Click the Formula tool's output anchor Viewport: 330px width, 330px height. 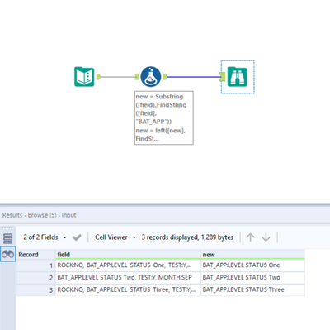tap(165, 77)
